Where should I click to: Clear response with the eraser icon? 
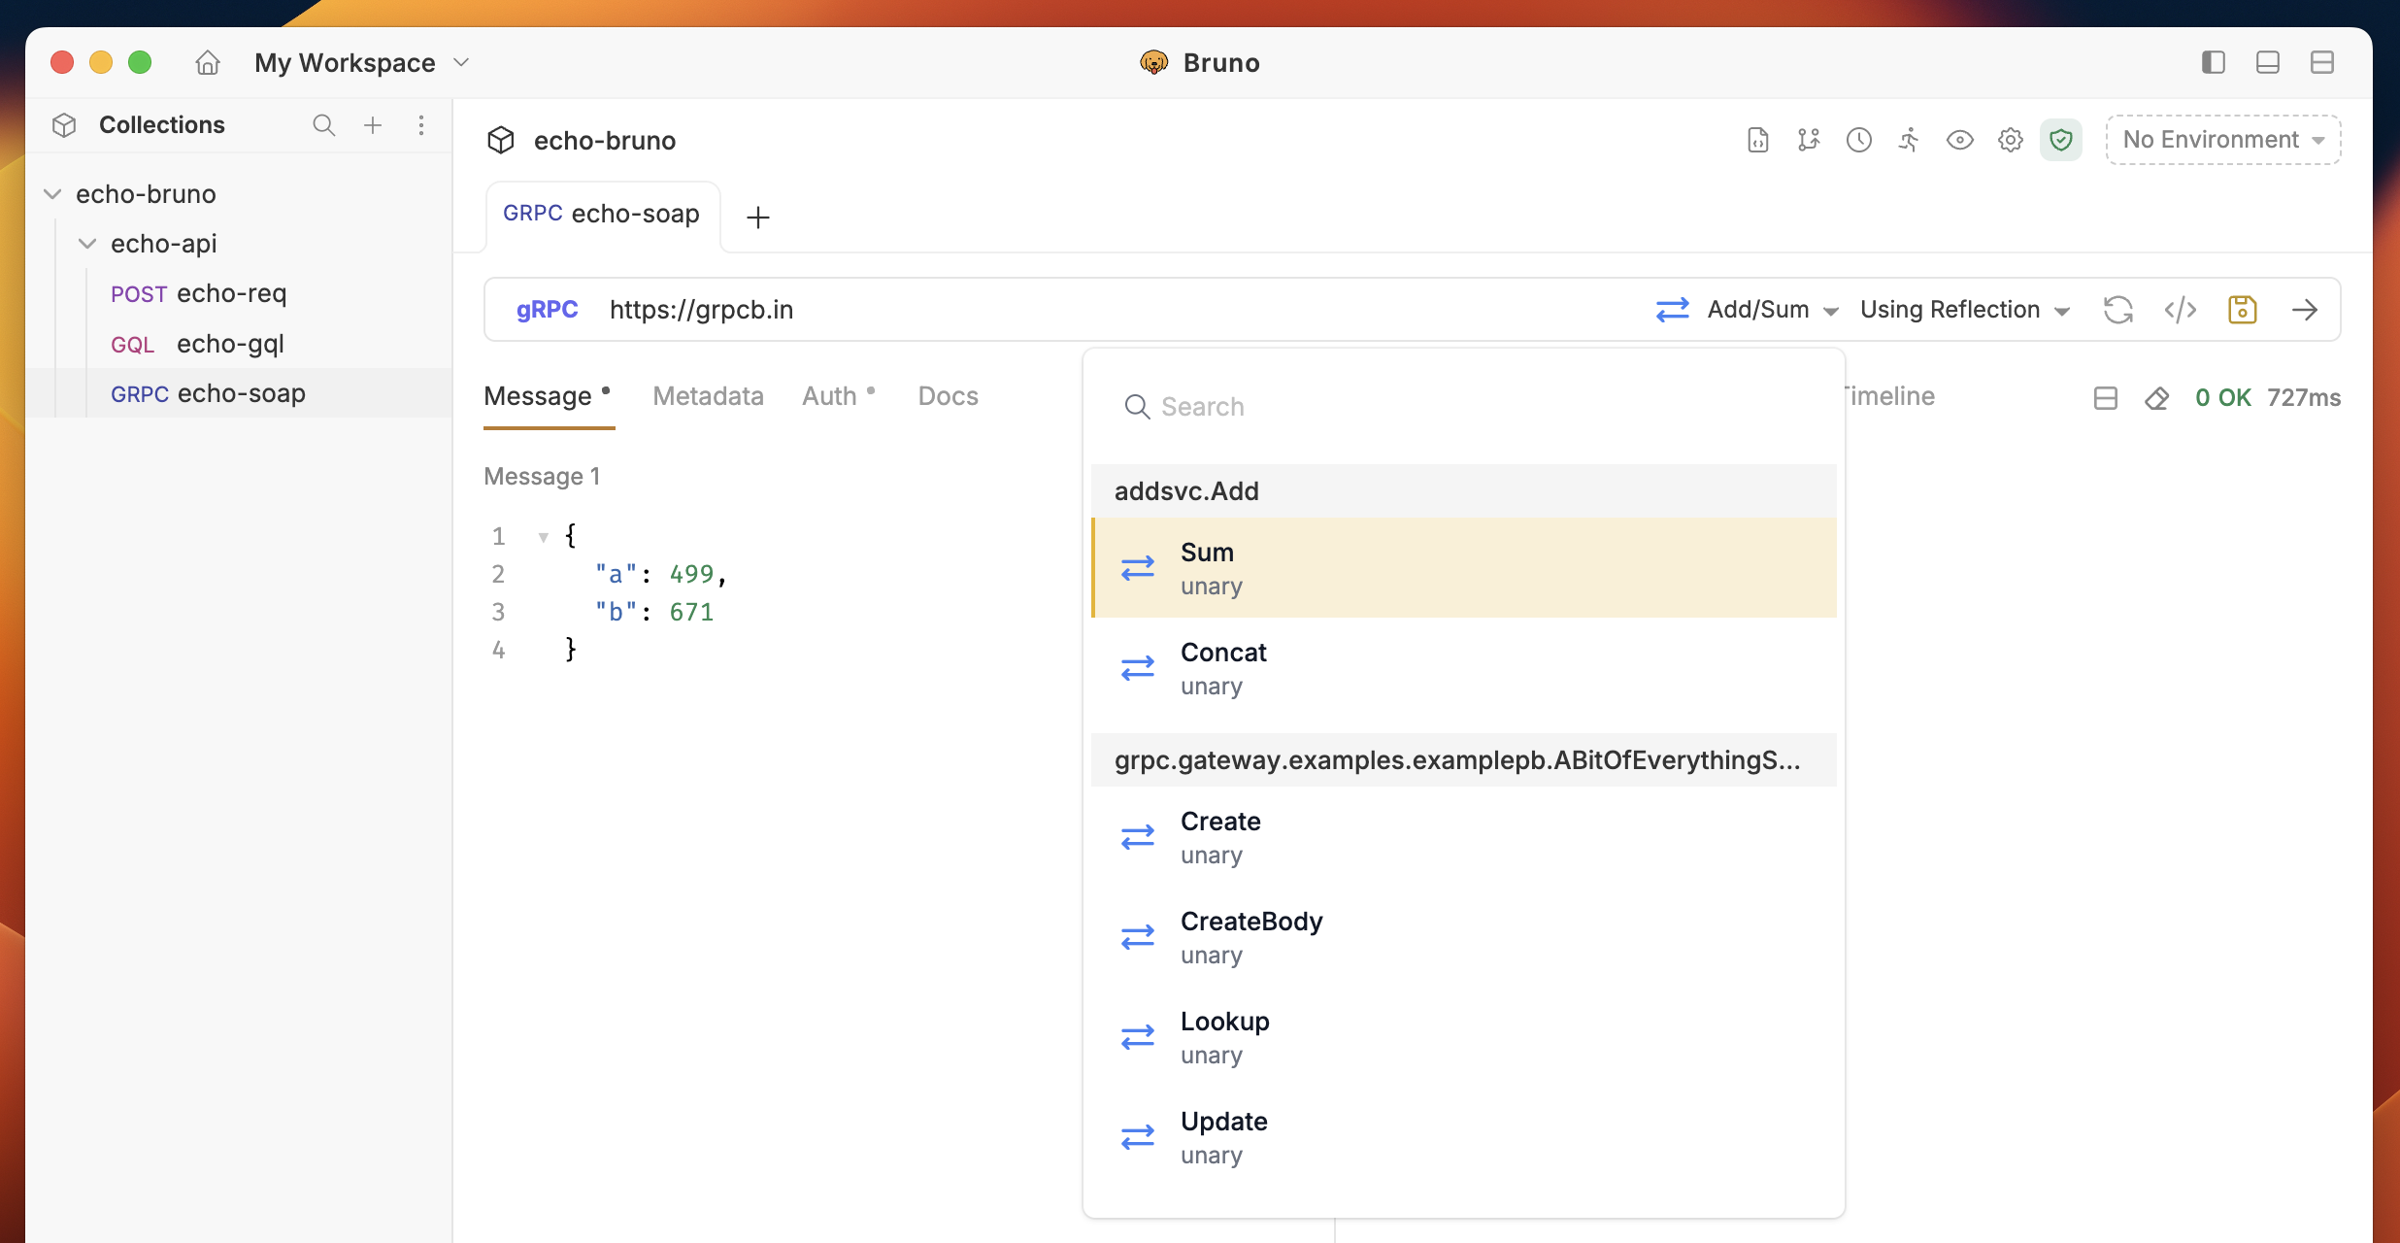point(2156,398)
